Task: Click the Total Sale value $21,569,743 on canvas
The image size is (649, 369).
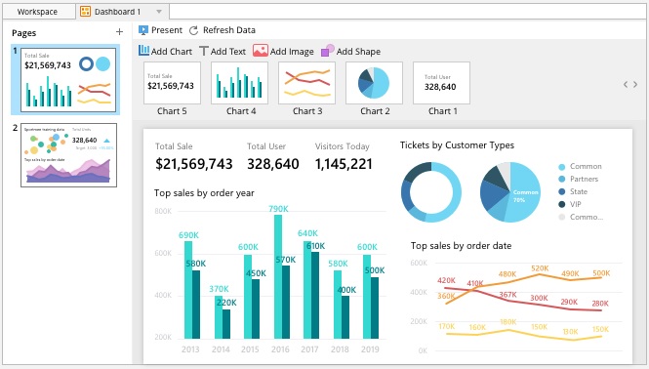Action: pos(193,164)
